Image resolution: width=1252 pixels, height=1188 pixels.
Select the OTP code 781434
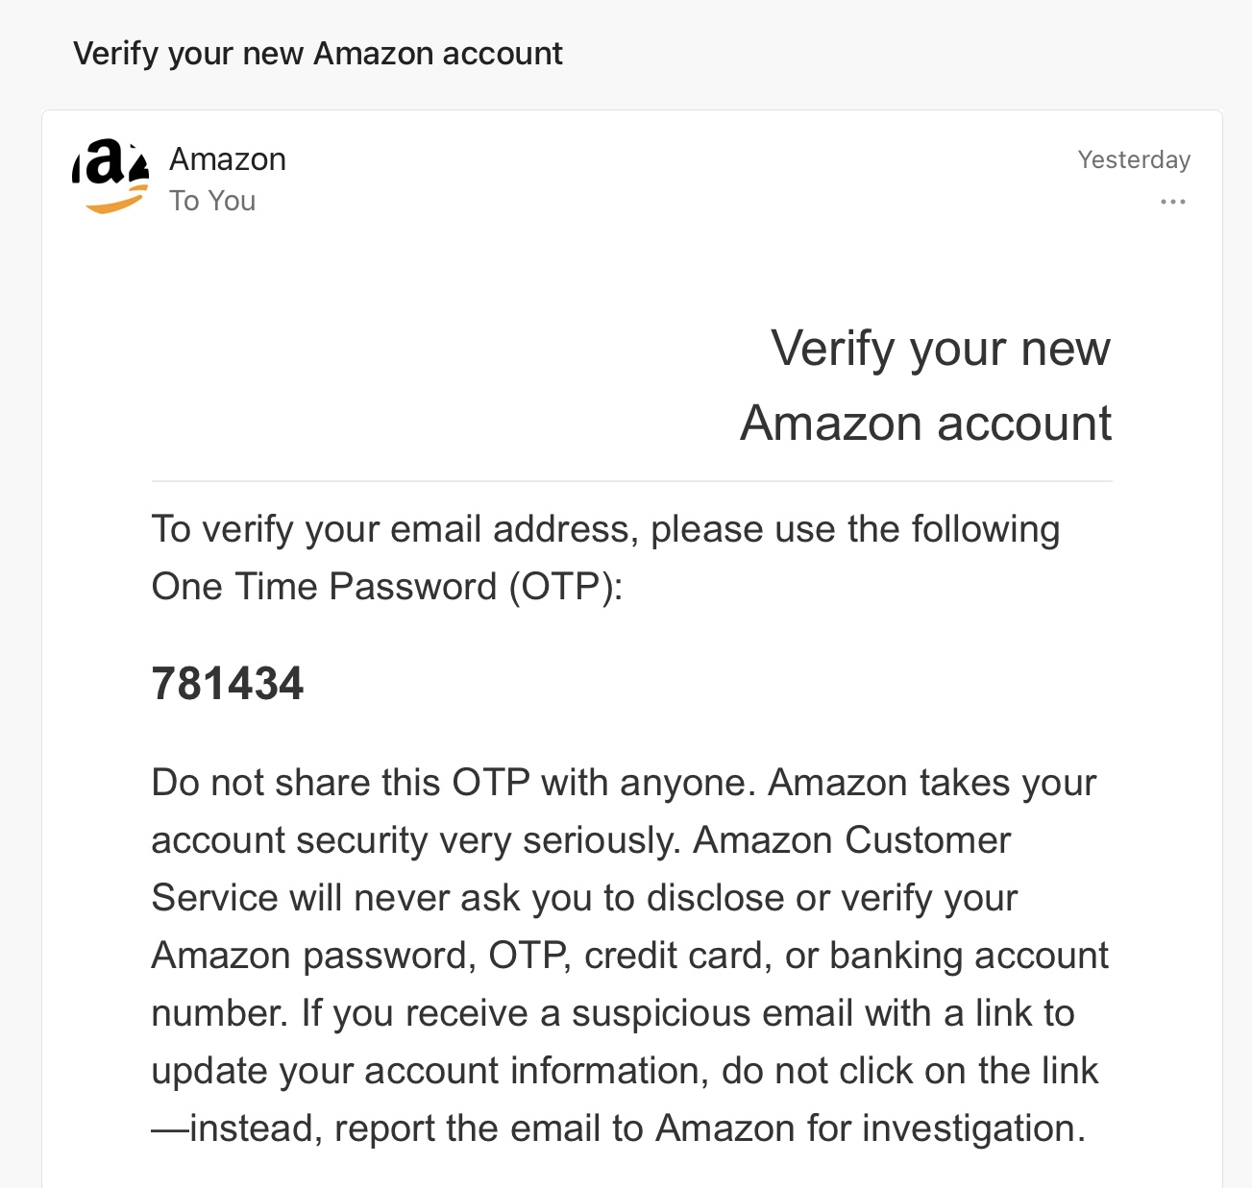pos(228,684)
